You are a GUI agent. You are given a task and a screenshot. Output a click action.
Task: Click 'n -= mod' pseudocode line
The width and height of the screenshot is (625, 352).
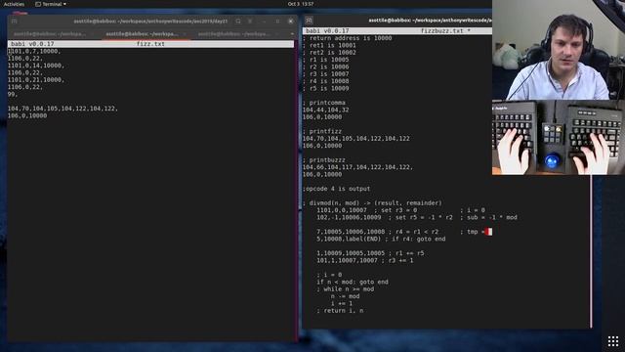pos(345,296)
